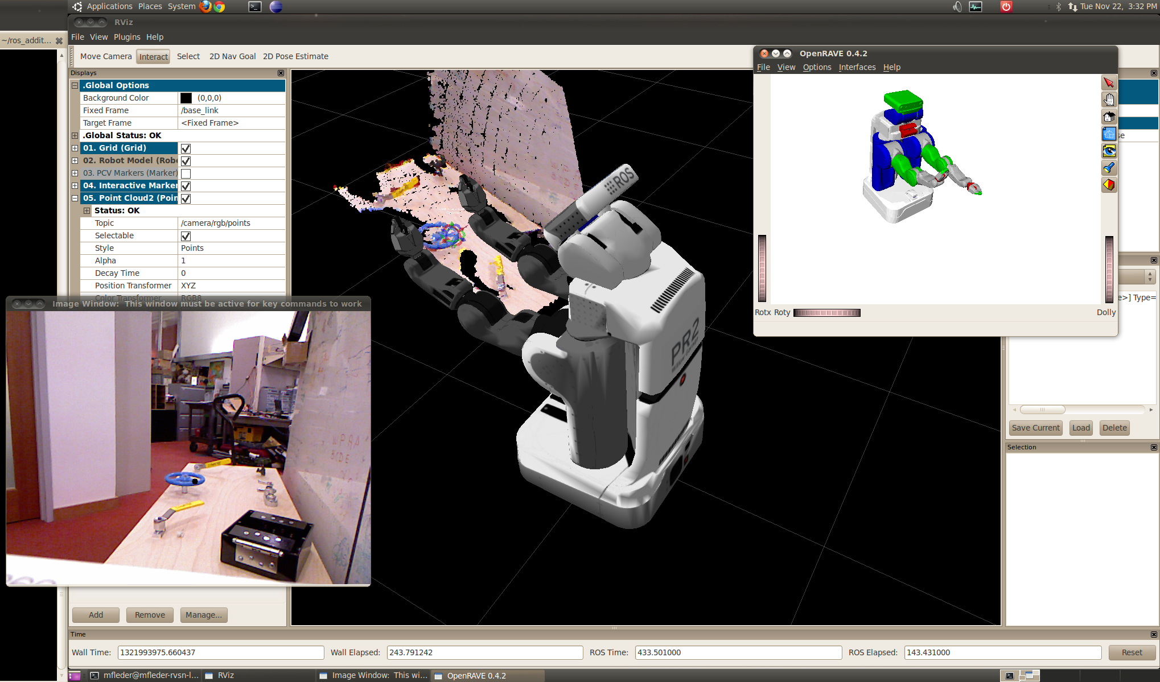1160x682 pixels.
Task: Open the RViz File menu
Action: click(x=77, y=37)
